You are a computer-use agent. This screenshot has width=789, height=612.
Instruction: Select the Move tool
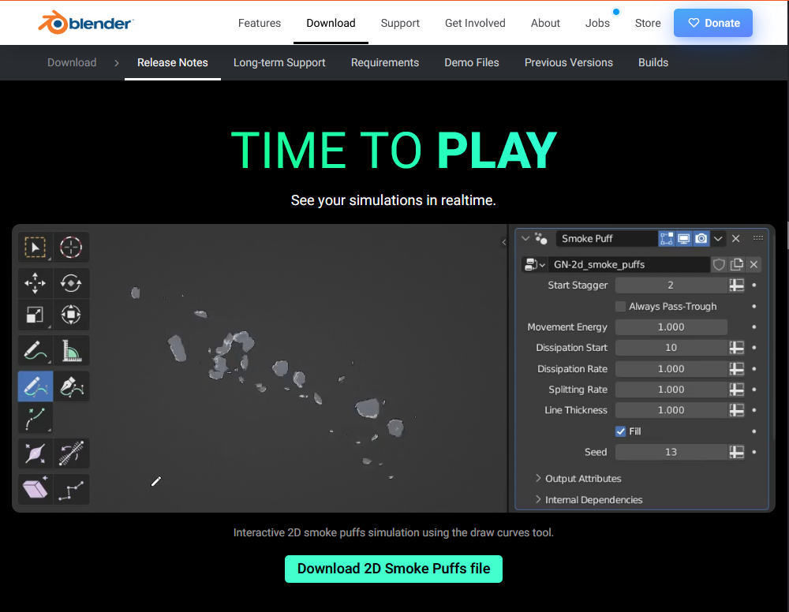click(36, 282)
